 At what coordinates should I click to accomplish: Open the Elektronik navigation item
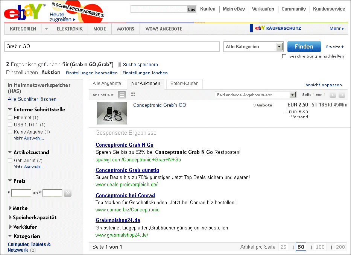[70, 29]
